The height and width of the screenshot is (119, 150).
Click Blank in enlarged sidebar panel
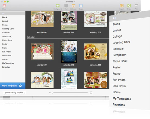coord(116,24)
